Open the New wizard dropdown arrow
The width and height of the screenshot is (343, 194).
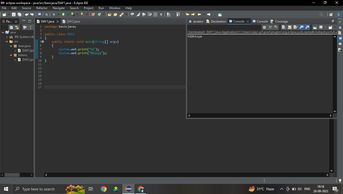pyautogui.click(x=9, y=14)
